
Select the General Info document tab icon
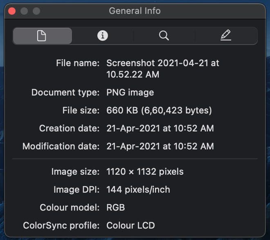coord(42,36)
